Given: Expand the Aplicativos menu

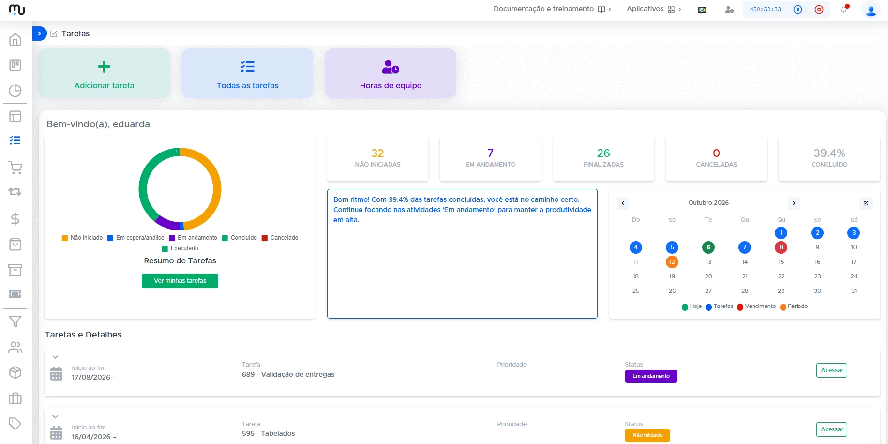Looking at the screenshot, I should pyautogui.click(x=654, y=9).
